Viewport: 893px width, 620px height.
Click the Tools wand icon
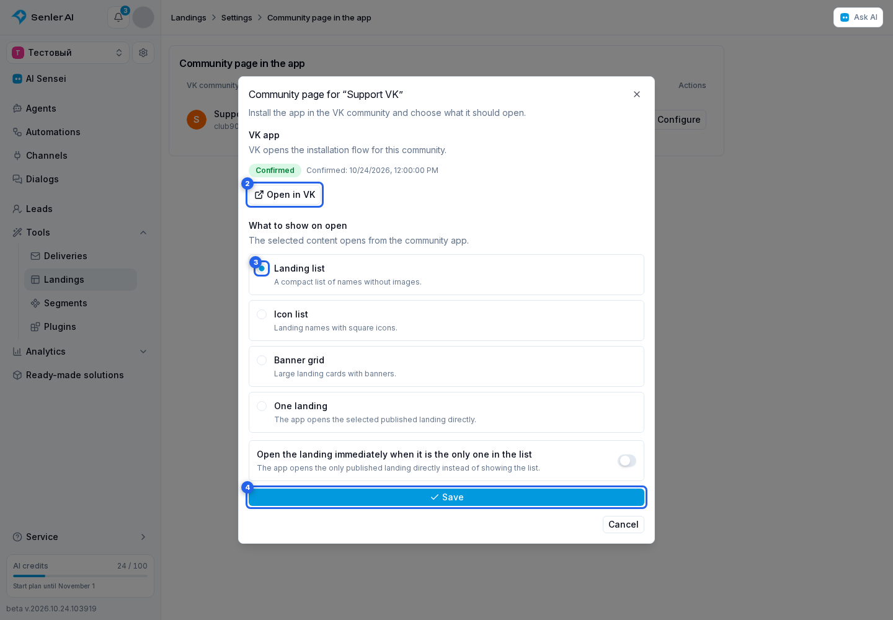pos(17,232)
